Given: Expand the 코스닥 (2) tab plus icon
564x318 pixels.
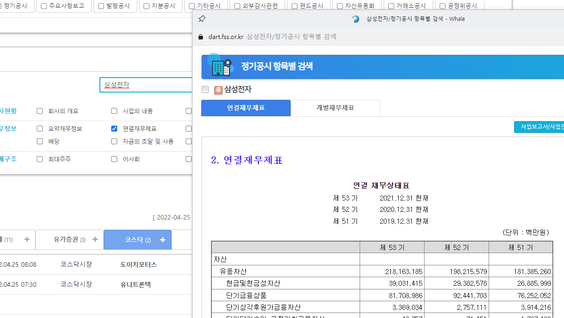Looking at the screenshot, I should click(163, 240).
